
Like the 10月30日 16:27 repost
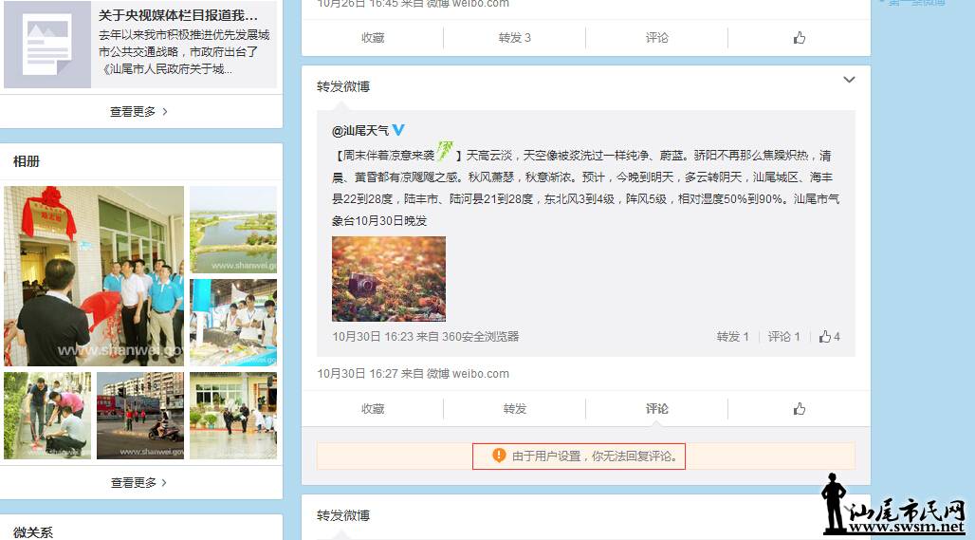pos(799,409)
